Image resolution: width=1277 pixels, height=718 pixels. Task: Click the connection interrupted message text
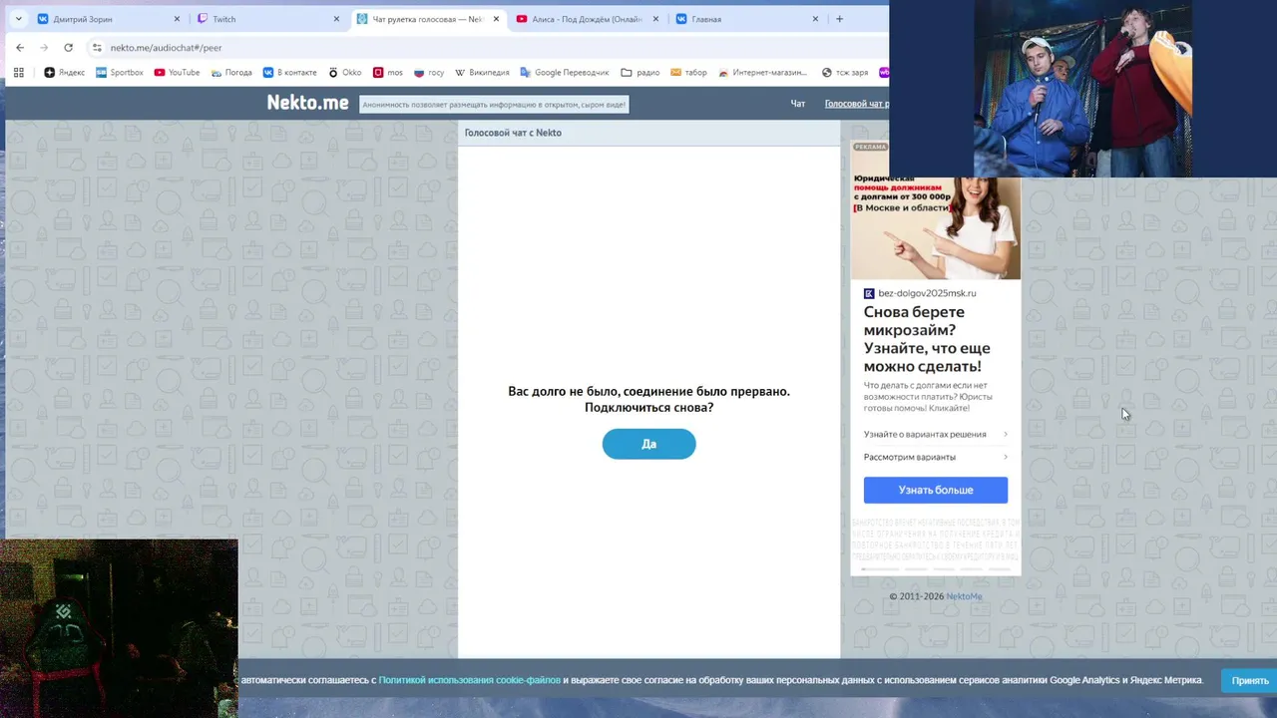coord(648,399)
